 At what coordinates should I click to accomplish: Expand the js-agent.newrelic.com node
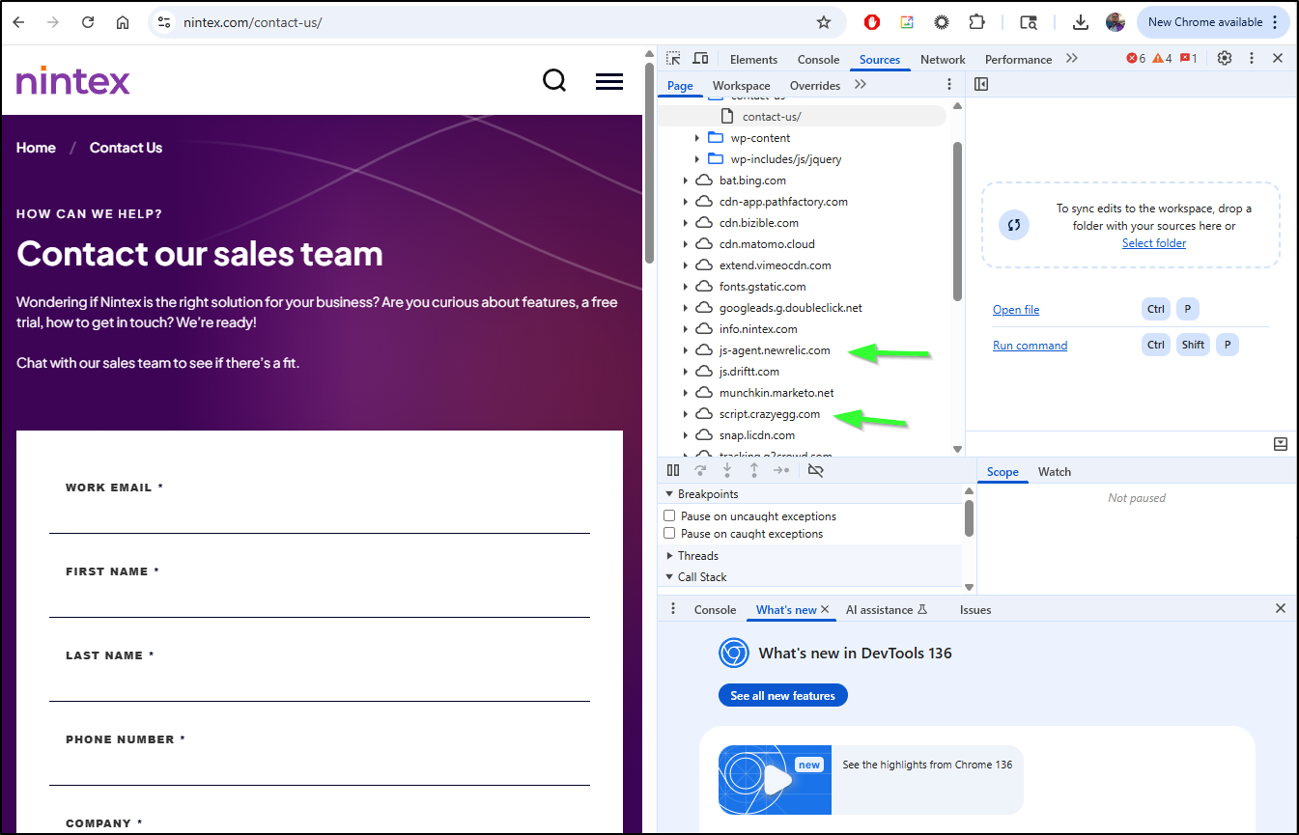686,350
